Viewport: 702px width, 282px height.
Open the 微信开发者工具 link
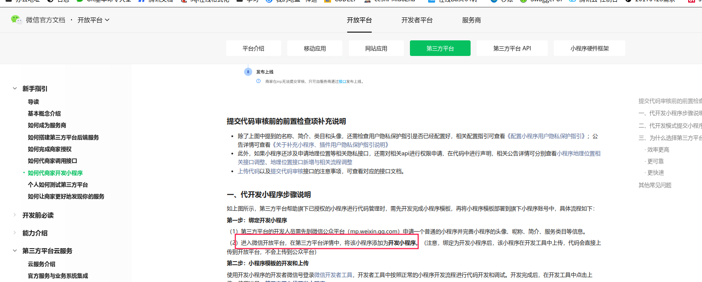(333, 275)
